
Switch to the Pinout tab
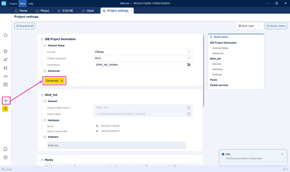(42, 11)
